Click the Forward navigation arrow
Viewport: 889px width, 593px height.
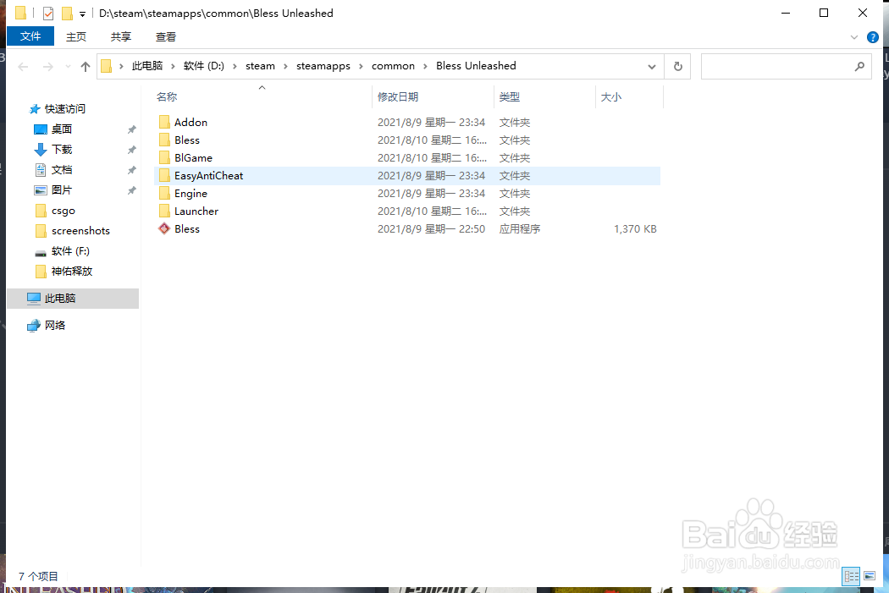[48, 67]
